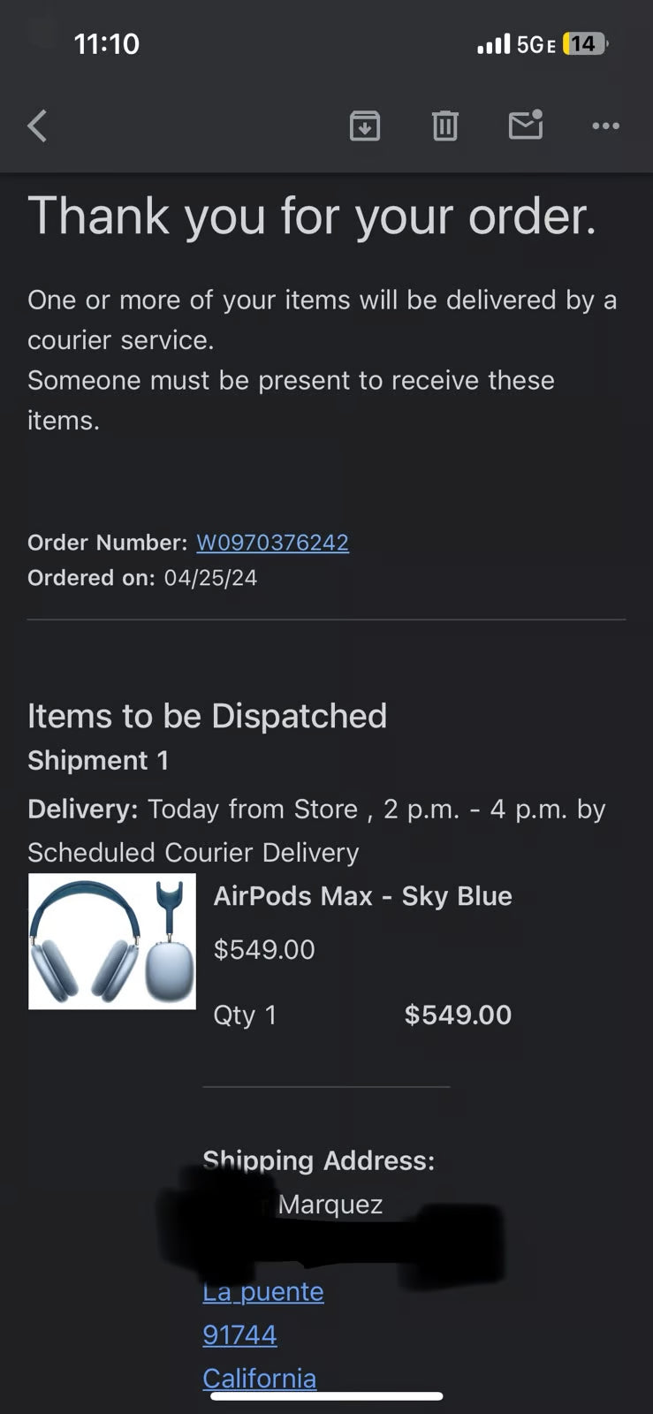Open the California state link
653x1414 pixels.
click(x=260, y=1377)
